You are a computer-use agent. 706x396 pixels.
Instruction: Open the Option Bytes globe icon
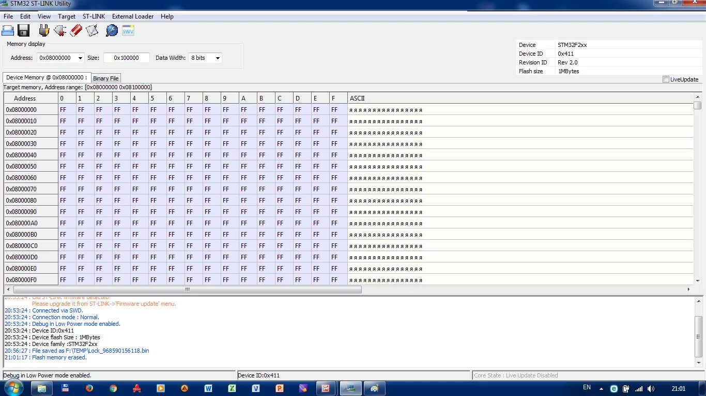[x=112, y=30]
